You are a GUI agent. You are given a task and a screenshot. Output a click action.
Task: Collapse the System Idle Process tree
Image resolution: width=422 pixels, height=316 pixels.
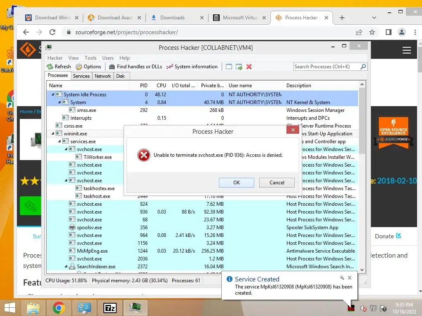tap(53, 94)
